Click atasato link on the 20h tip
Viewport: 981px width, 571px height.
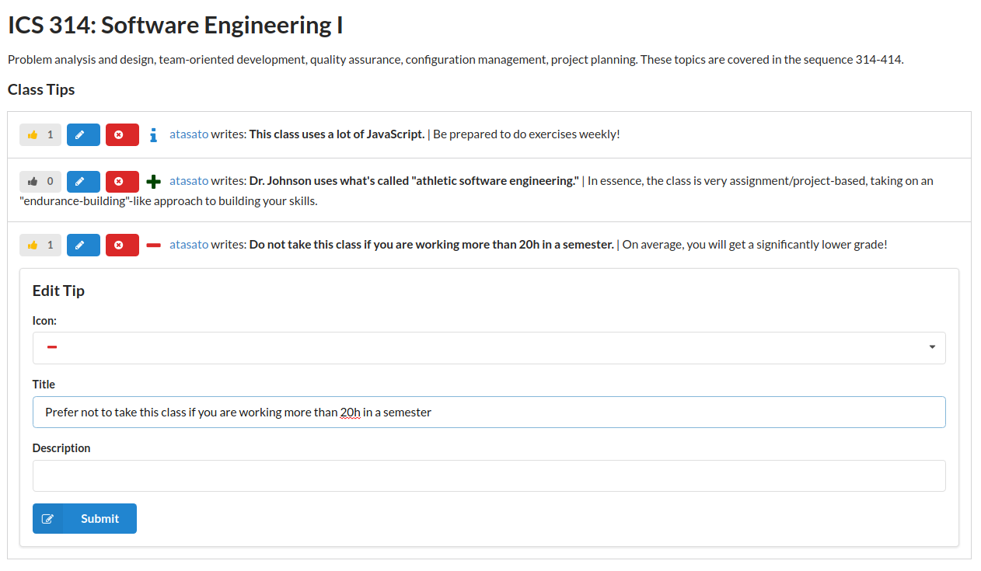[x=189, y=245]
